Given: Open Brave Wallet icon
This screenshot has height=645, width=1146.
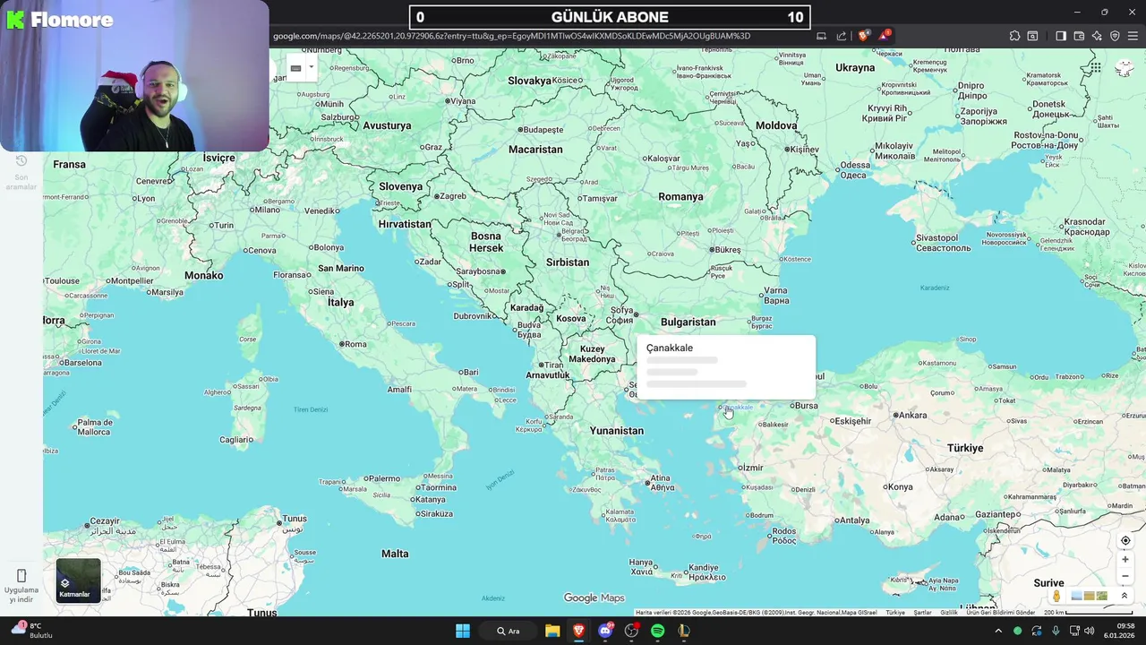Looking at the screenshot, I should [x=1079, y=36].
